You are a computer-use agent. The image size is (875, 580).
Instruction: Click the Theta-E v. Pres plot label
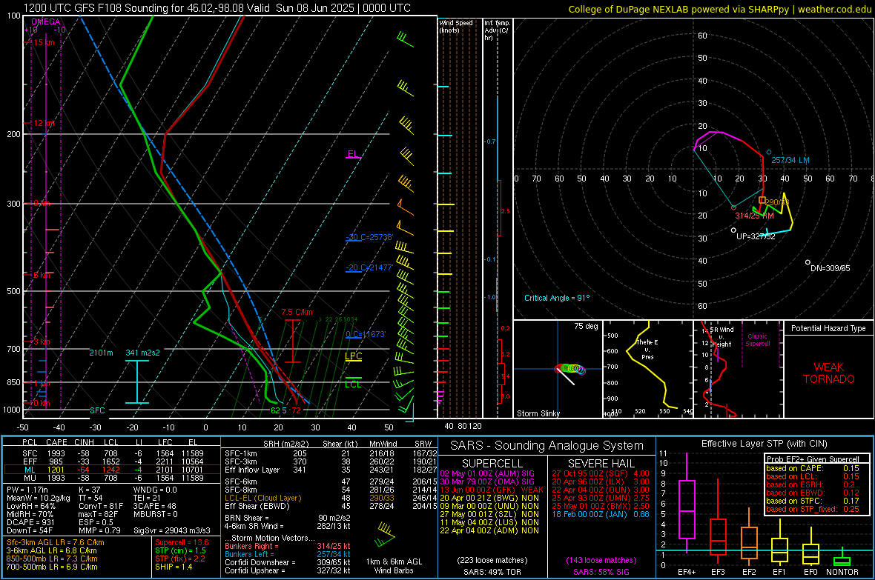point(647,349)
